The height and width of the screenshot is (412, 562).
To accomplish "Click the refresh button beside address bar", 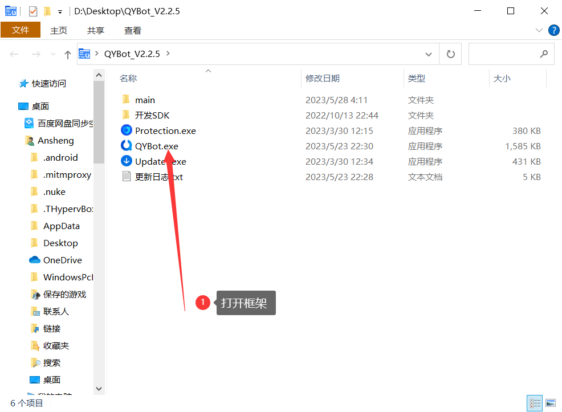I will pos(450,54).
